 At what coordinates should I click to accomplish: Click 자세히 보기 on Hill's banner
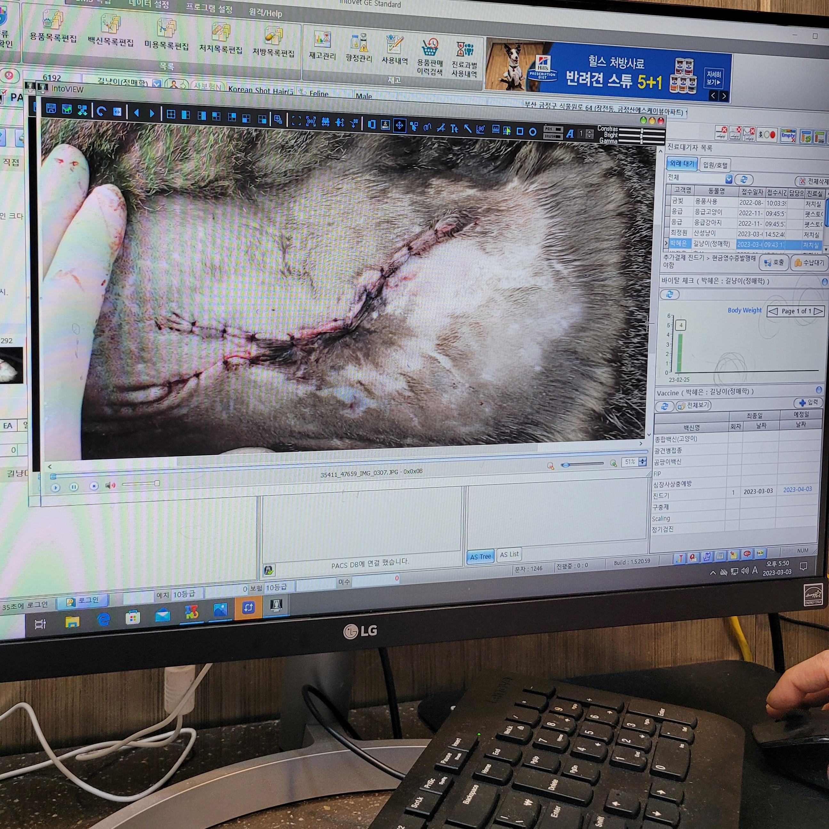[713, 78]
